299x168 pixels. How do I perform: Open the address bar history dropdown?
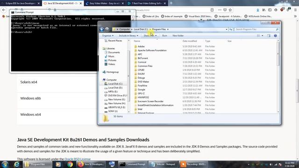click(227, 29)
